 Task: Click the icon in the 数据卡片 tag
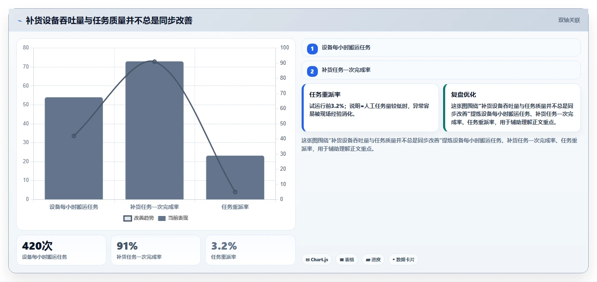[x=394, y=260]
